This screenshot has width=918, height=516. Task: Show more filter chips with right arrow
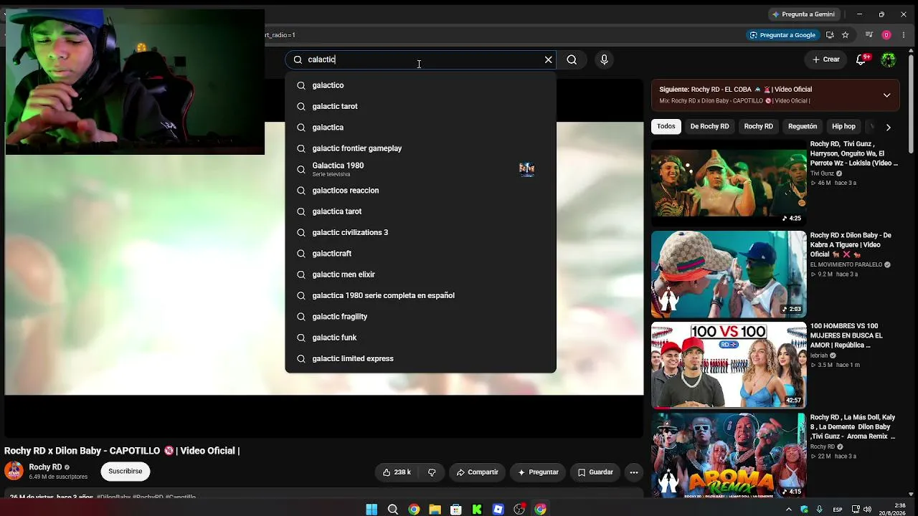(888, 127)
